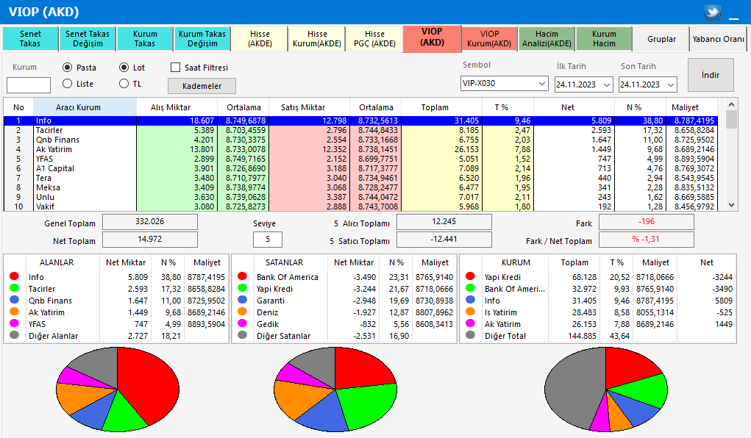Viewport: 751px width, 438px height.
Task: Open the Senet Takas tab
Action: click(30, 39)
